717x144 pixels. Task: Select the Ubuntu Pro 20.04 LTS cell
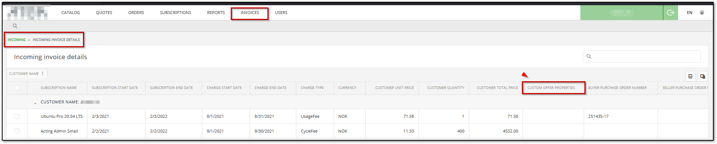tap(61, 116)
